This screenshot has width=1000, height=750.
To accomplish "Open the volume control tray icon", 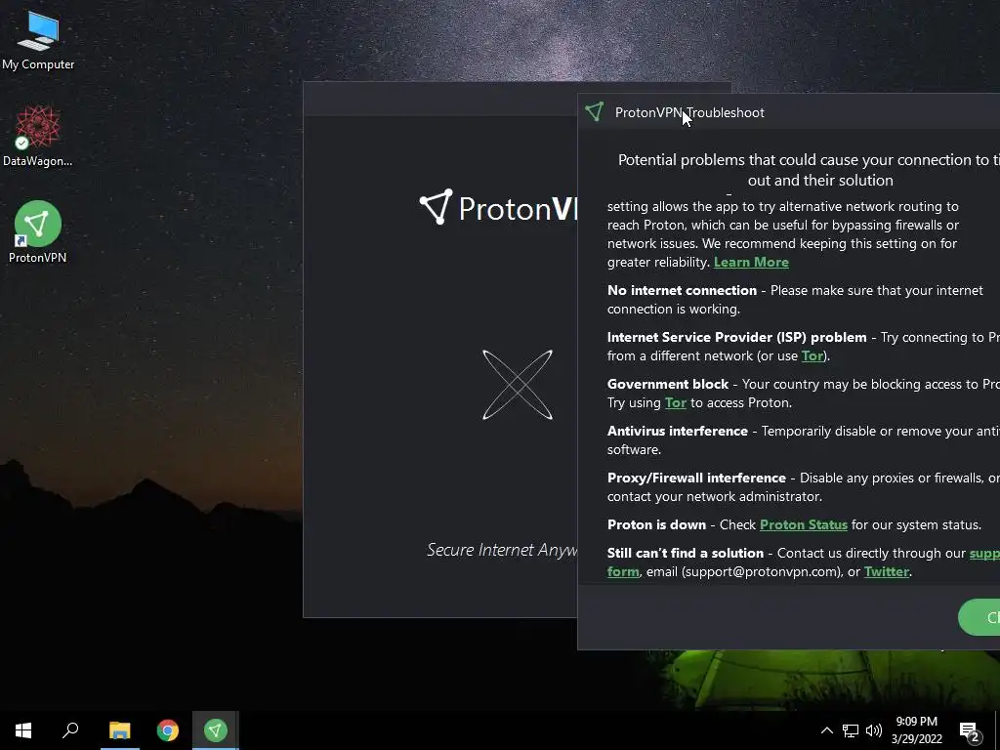I will [x=874, y=730].
